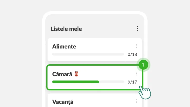190x107 pixels.
Task: Open the Alimente list card
Action: [x=95, y=50]
